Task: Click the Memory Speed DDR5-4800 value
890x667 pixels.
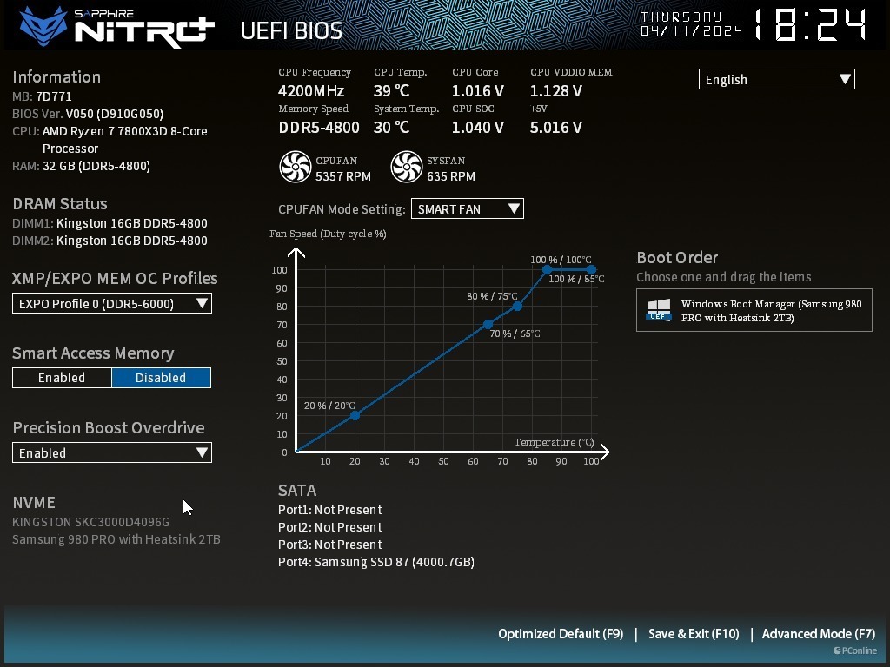Action: coord(319,127)
